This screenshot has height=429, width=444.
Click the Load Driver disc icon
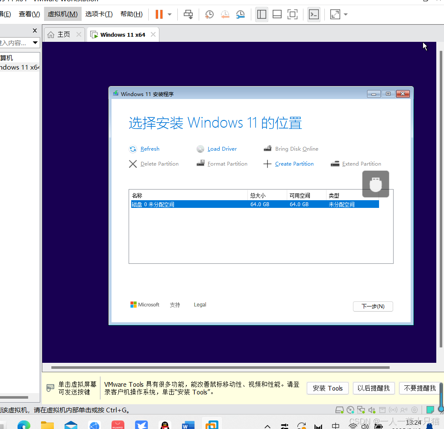pos(200,149)
